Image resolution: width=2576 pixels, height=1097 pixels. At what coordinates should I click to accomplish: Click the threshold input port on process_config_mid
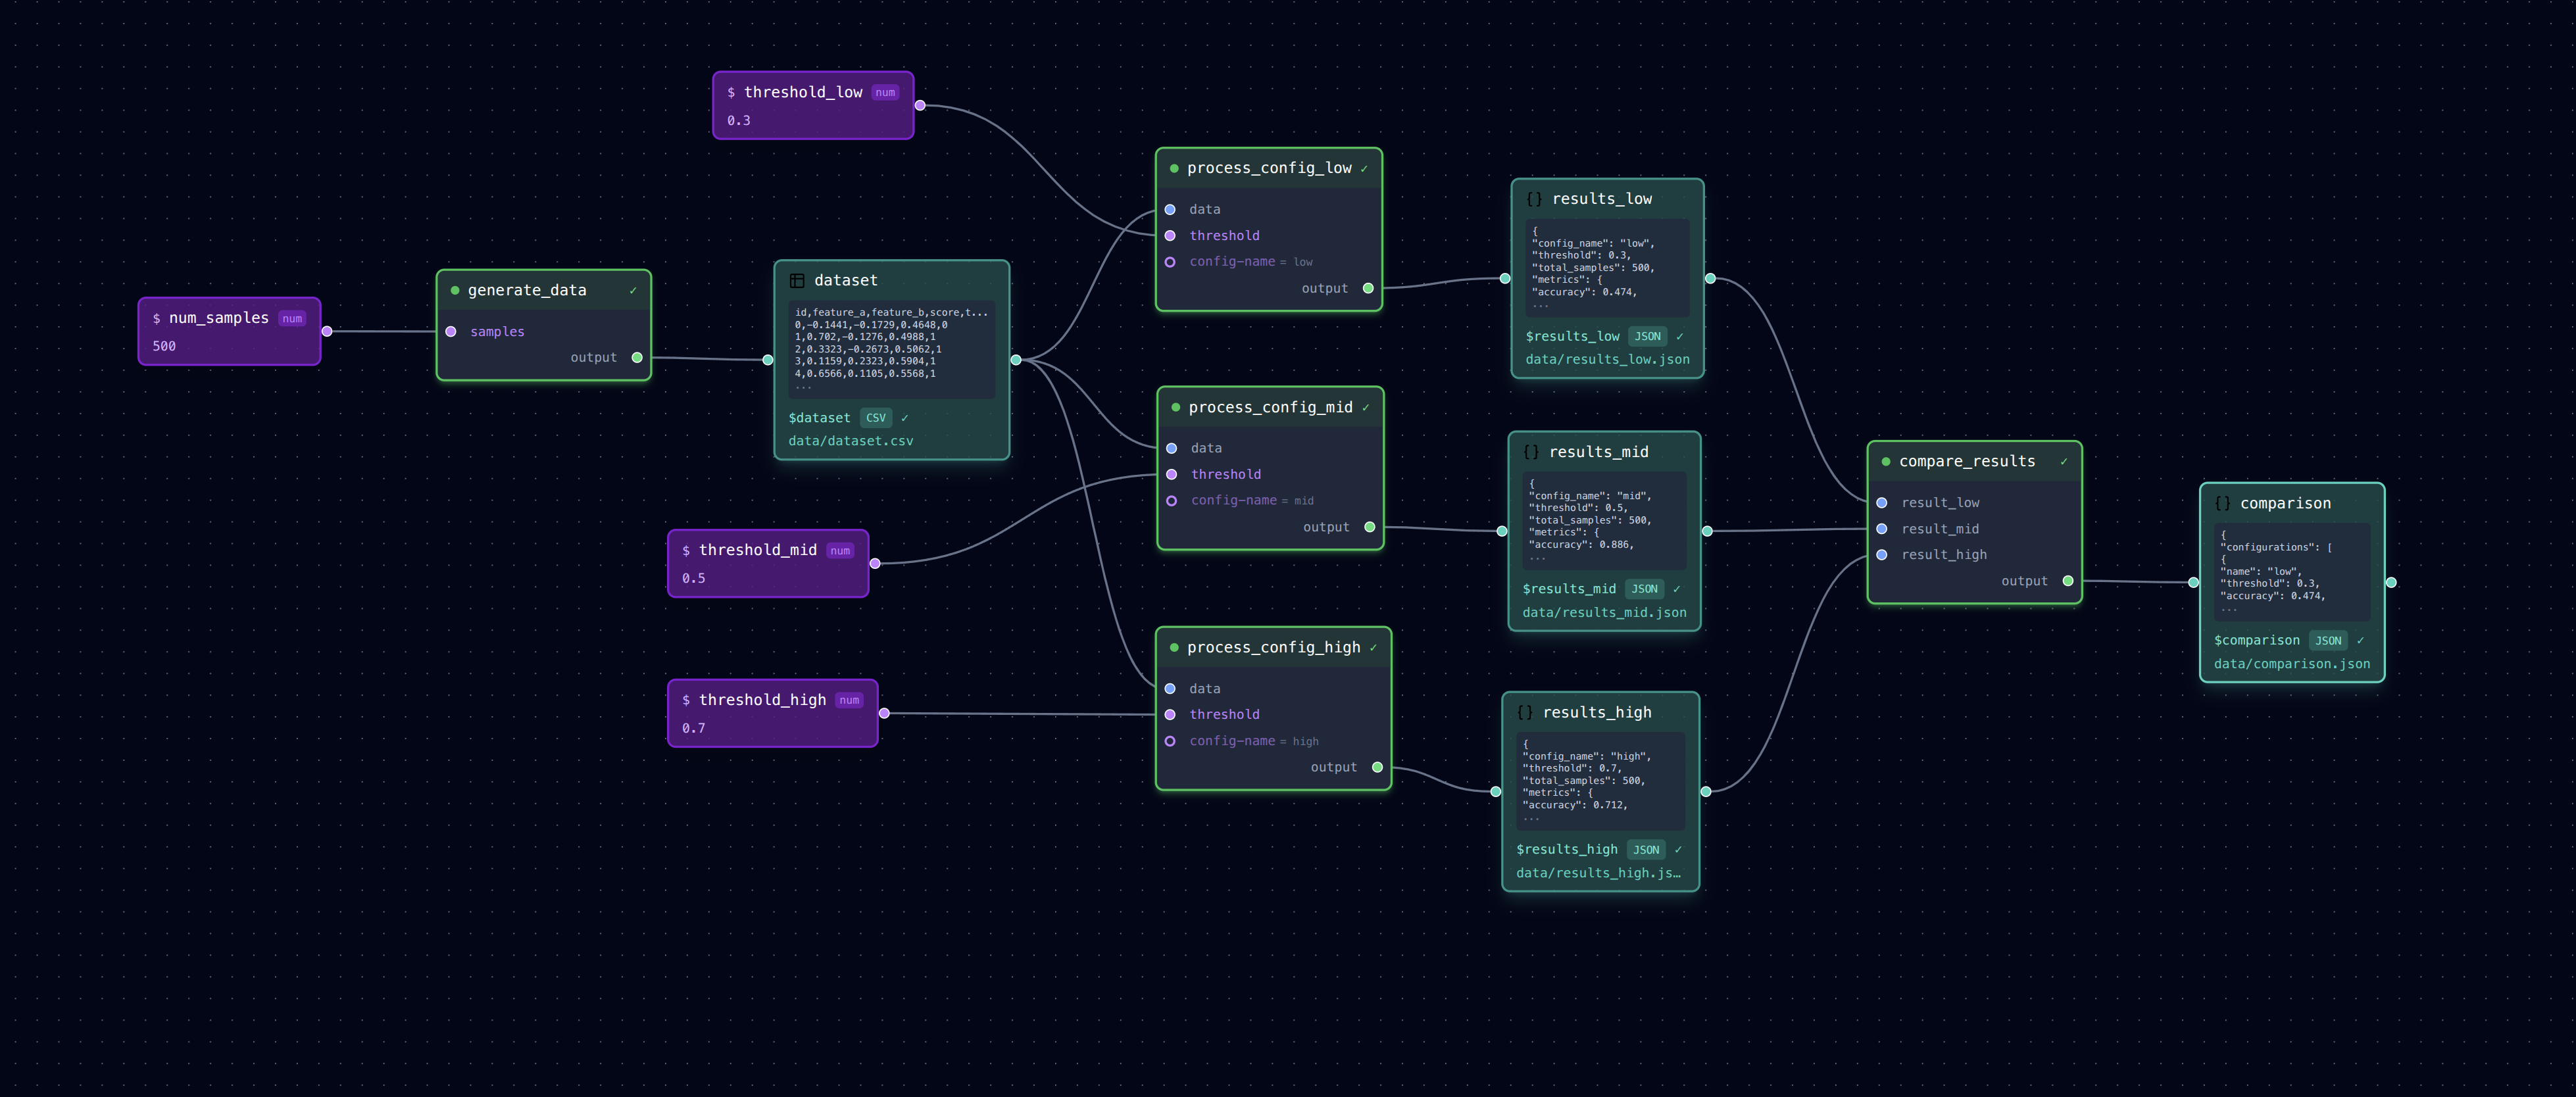click(1171, 475)
